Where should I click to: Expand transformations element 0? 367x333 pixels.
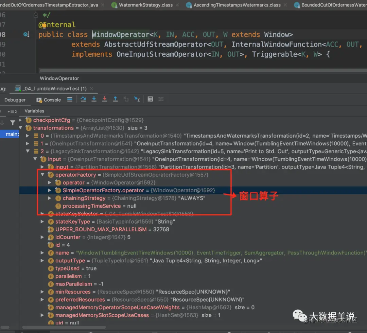[28, 136]
